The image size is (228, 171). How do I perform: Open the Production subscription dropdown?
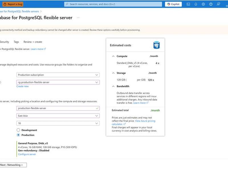[x=58, y=75]
